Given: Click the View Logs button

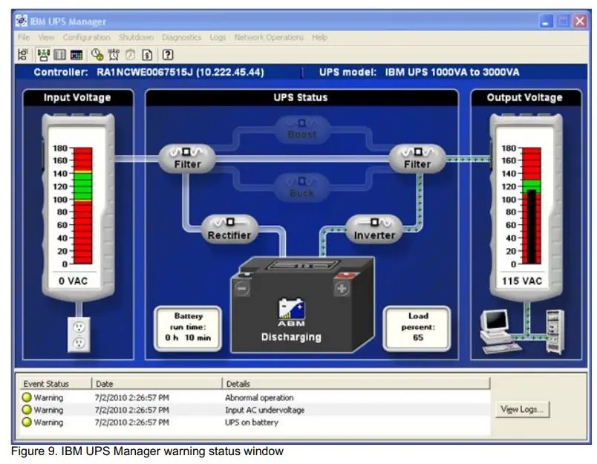Looking at the screenshot, I should [x=523, y=410].
